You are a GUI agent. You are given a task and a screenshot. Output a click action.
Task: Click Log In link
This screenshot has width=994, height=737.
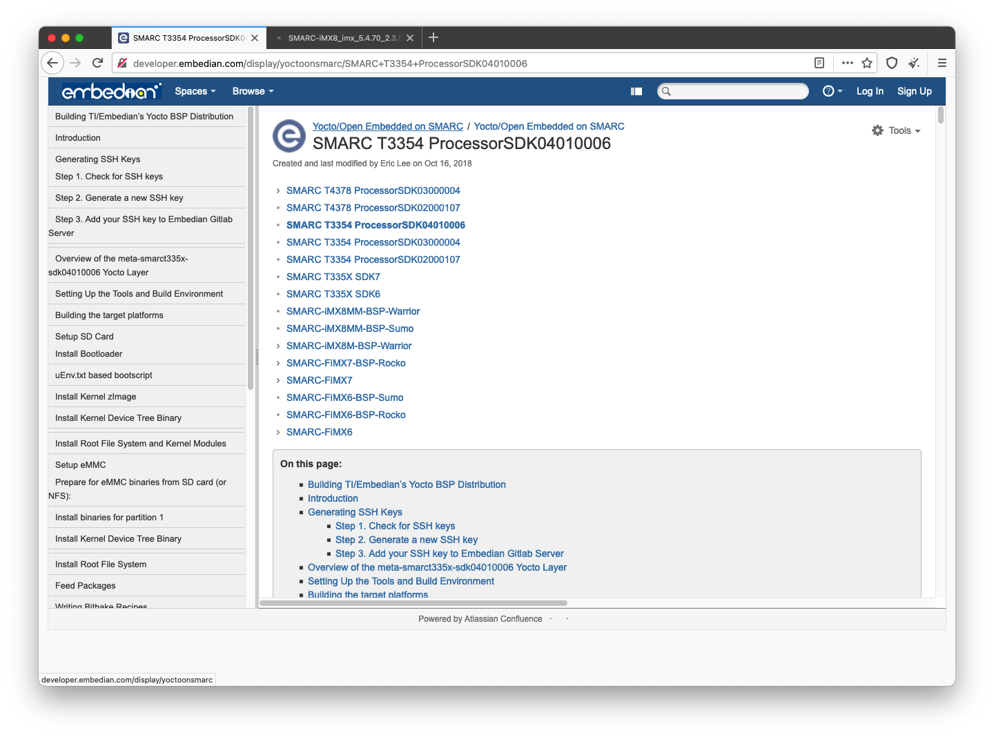click(x=870, y=91)
